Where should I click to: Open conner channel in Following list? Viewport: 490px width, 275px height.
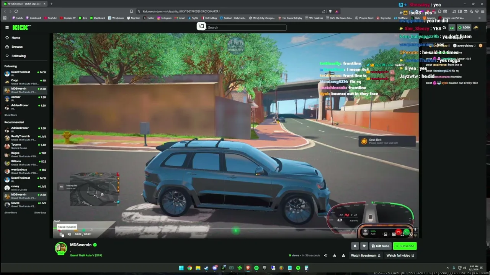click(x=26, y=98)
